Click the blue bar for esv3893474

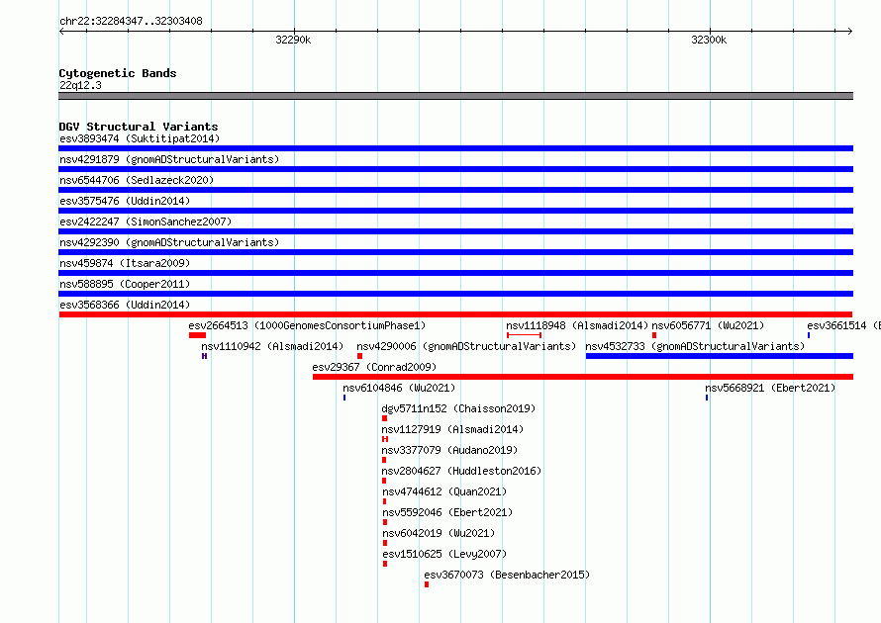(x=455, y=148)
